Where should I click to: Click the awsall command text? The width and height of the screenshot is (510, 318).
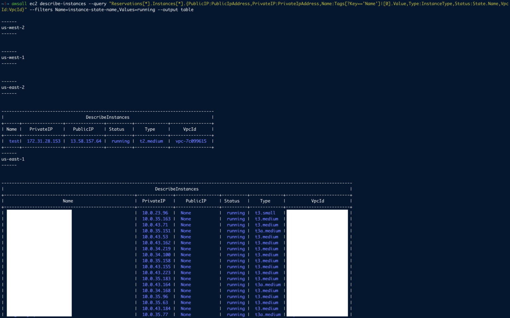click(19, 4)
